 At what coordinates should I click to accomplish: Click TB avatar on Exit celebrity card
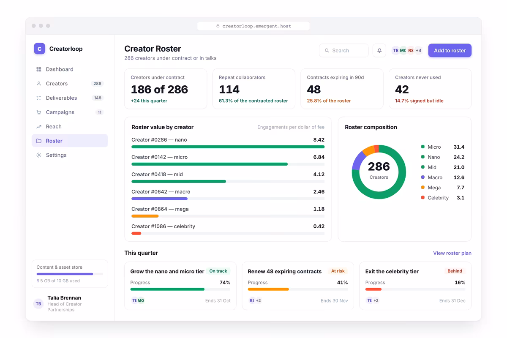tap(369, 301)
